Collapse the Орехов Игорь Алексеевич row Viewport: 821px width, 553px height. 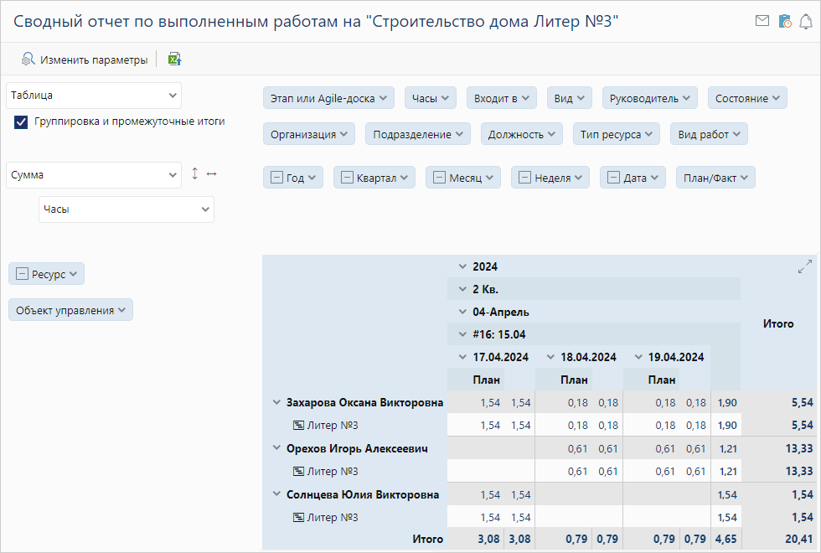tap(276, 448)
